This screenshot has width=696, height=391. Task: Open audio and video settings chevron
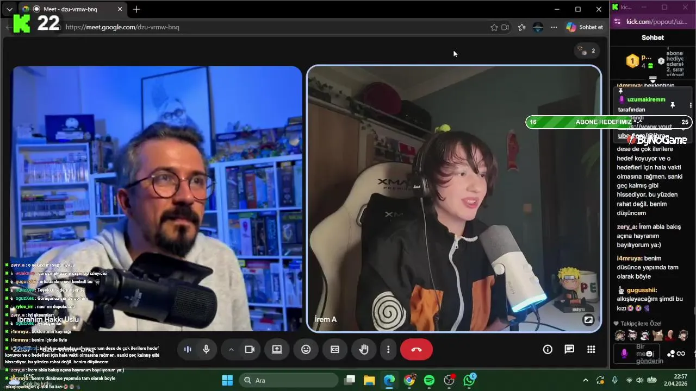coord(231,349)
